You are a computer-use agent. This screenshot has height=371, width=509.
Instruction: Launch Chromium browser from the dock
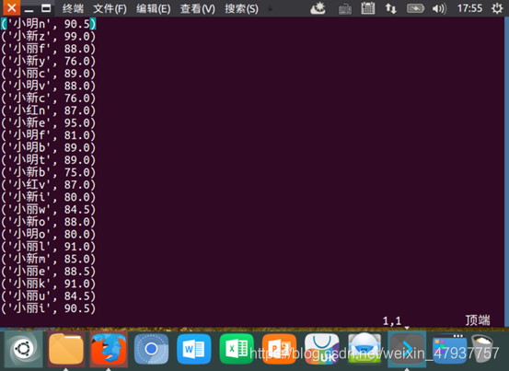(151, 349)
